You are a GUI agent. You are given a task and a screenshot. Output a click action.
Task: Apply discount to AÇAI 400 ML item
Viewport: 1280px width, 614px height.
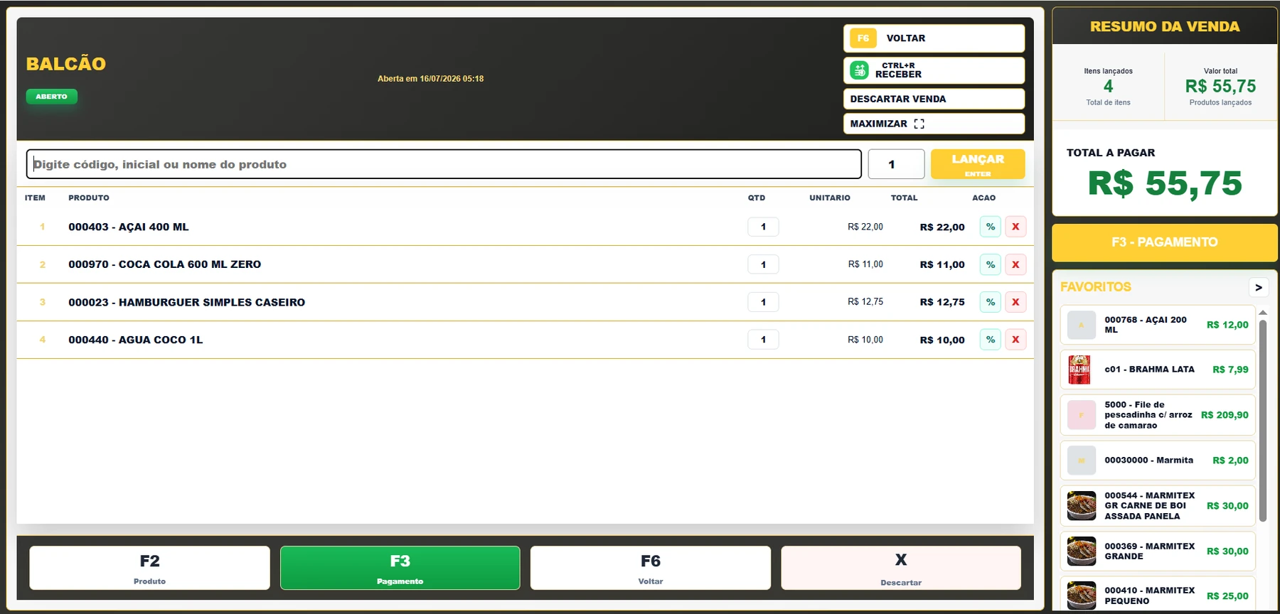990,227
